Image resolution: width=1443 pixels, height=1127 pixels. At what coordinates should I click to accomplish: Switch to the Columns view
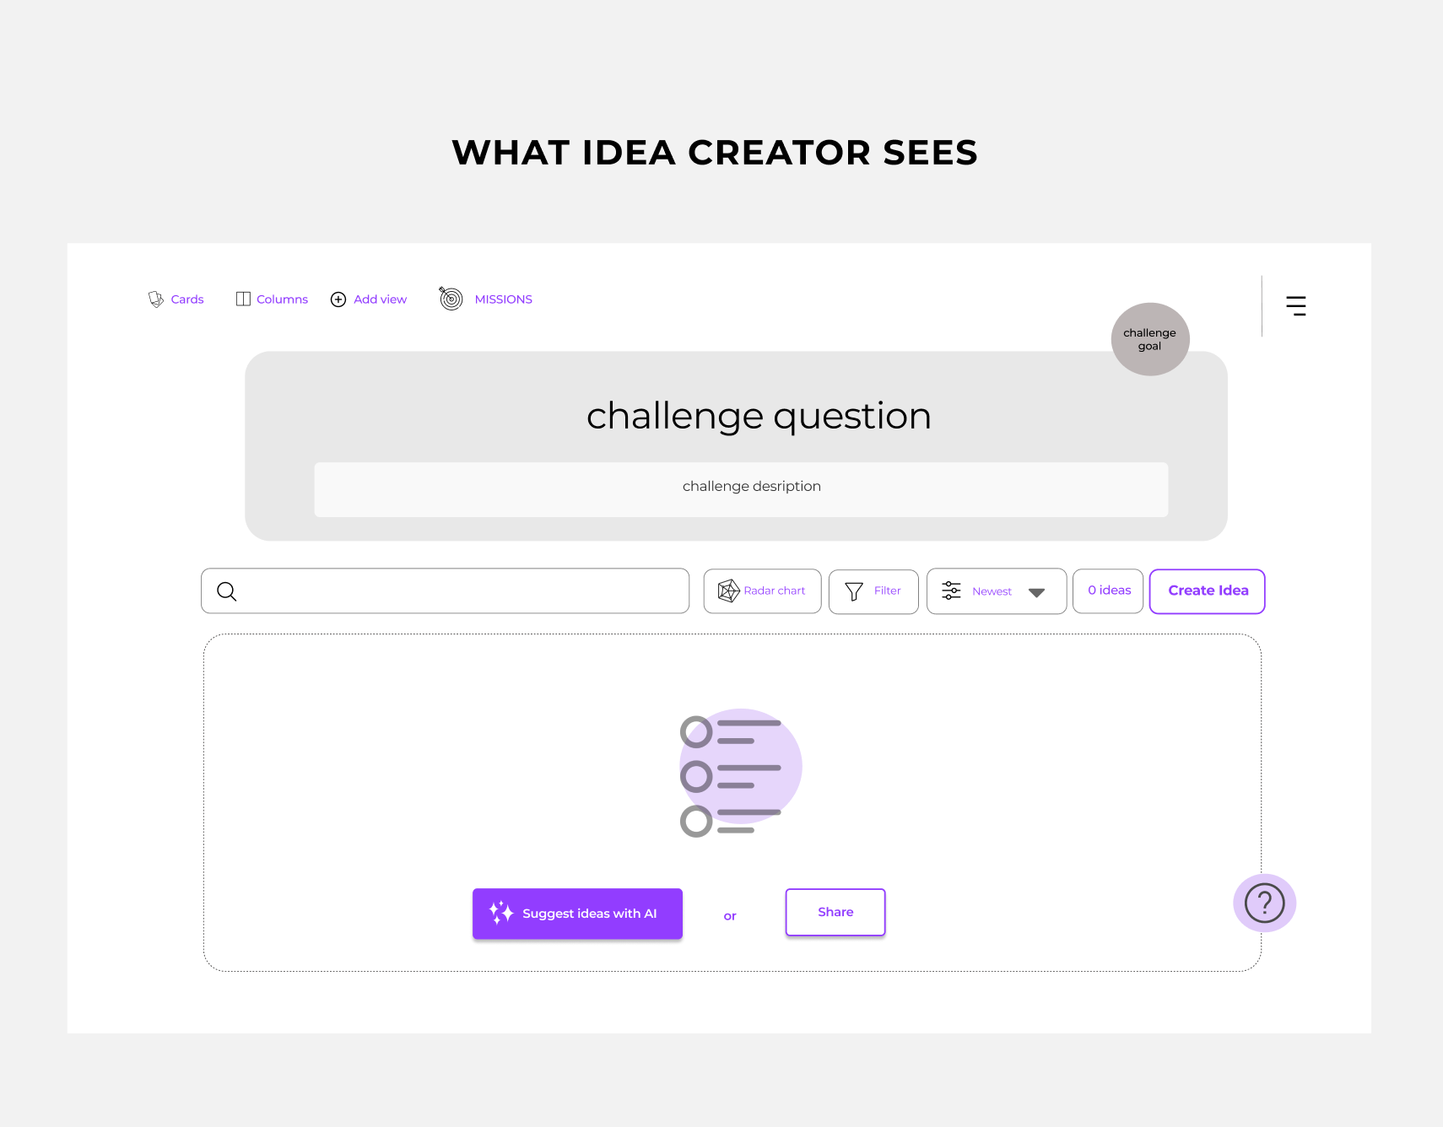pyautogui.click(x=272, y=299)
